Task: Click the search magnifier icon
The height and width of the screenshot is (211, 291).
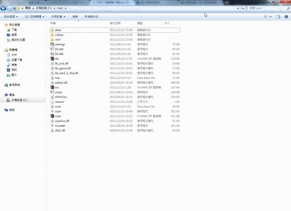Action: tap(288, 8)
